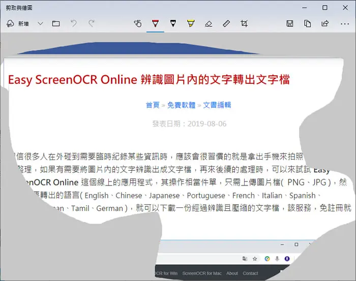This screenshot has width=356, height=281.
Task: Click the 免費軟體 breadcrumb link
Action: tap(182, 105)
